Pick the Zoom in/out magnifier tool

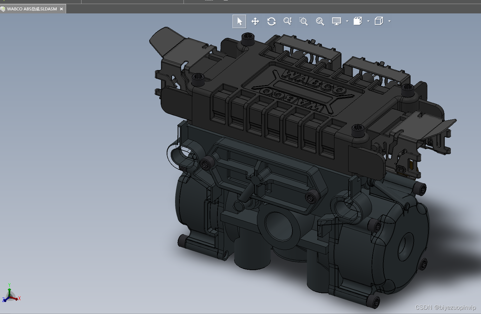(x=287, y=21)
